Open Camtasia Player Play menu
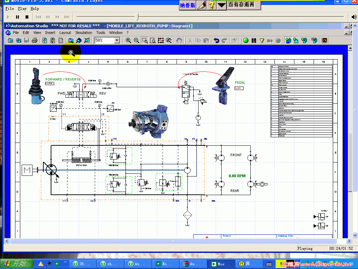 [22, 8]
